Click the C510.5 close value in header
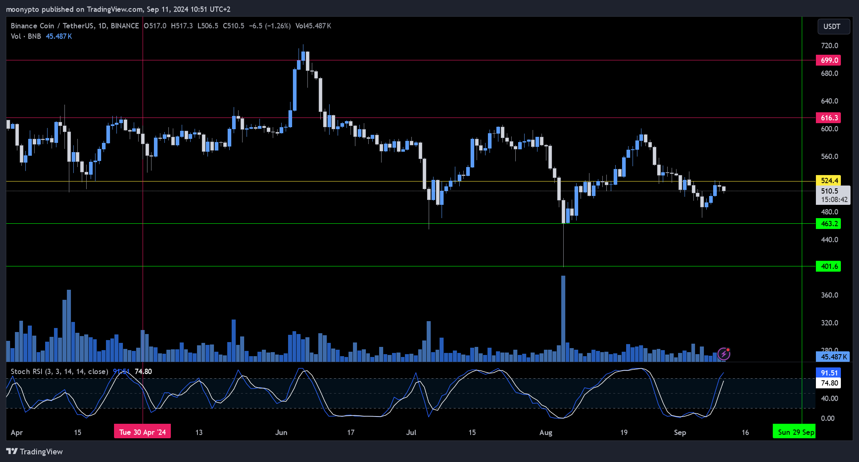 233,26
